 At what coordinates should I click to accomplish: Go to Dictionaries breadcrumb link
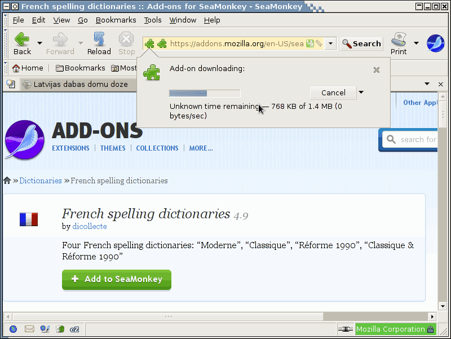[41, 180]
